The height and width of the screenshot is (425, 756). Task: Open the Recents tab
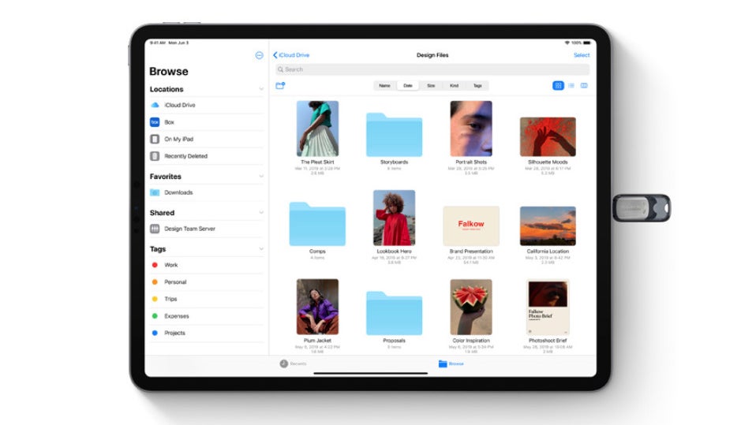point(293,363)
